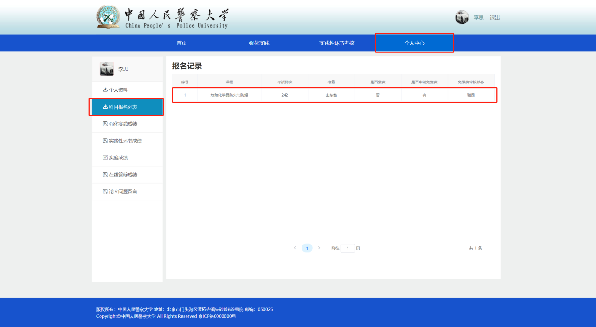Open the 实践性环节考核 tab
This screenshot has height=327, width=596.
pos(336,43)
